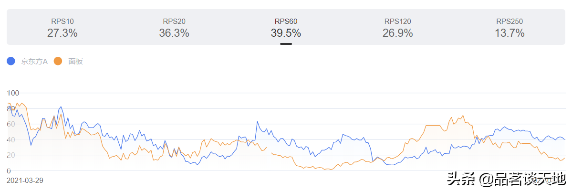Click the 0 label on the y-axis
Screen dimensions: 572x192
(9, 171)
